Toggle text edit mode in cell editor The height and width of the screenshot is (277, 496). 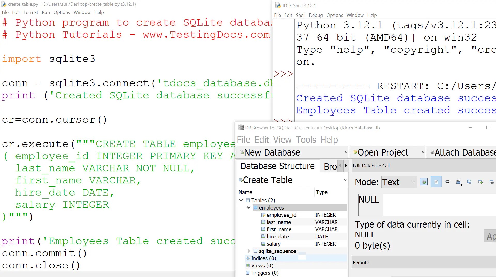point(436,182)
